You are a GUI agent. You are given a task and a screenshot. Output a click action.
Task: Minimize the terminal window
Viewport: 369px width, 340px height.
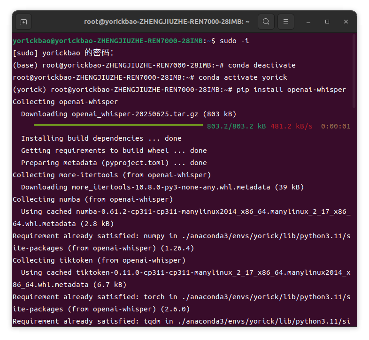coord(308,22)
